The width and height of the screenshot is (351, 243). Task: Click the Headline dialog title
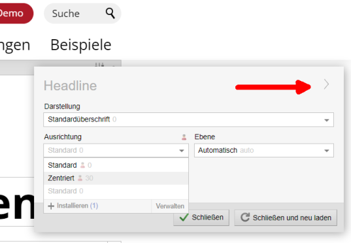click(71, 86)
